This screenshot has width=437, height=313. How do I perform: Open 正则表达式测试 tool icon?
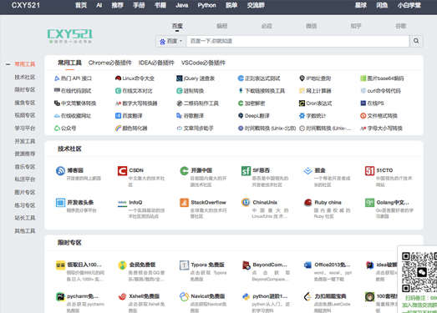pos(241,78)
